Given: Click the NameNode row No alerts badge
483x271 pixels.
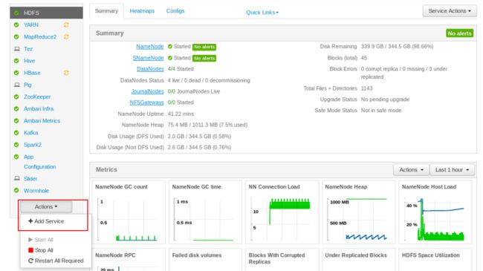Looking at the screenshot, I should (204, 47).
